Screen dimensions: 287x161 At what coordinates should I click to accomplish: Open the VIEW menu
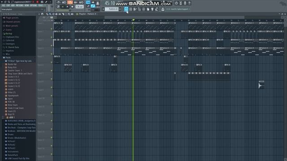pyautogui.click(x=27, y=6)
